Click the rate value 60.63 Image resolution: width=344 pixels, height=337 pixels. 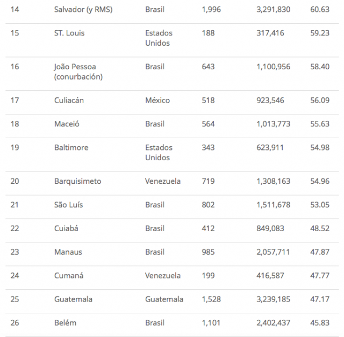click(320, 10)
